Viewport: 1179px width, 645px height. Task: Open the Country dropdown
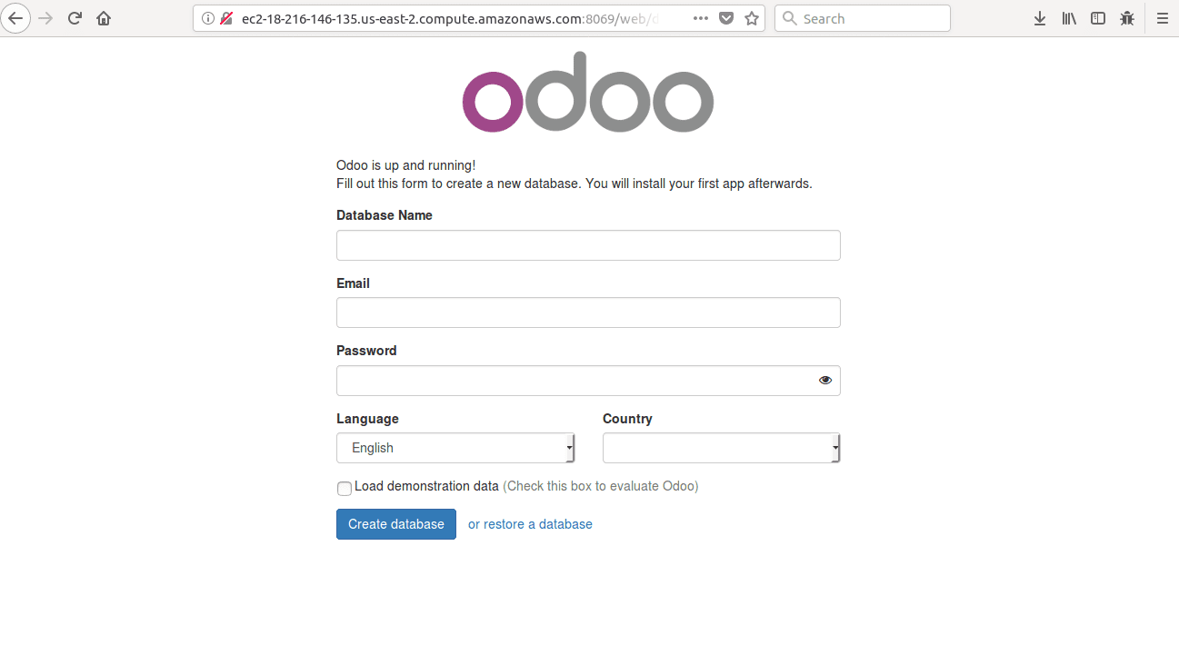pyautogui.click(x=722, y=448)
